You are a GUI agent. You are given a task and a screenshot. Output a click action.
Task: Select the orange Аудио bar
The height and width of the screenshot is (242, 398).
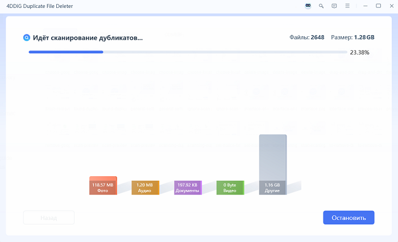point(145,188)
